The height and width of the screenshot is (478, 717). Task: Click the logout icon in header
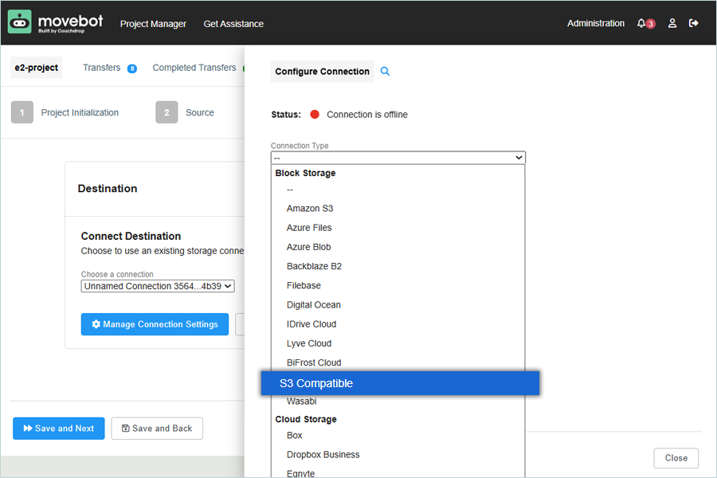pyautogui.click(x=694, y=23)
